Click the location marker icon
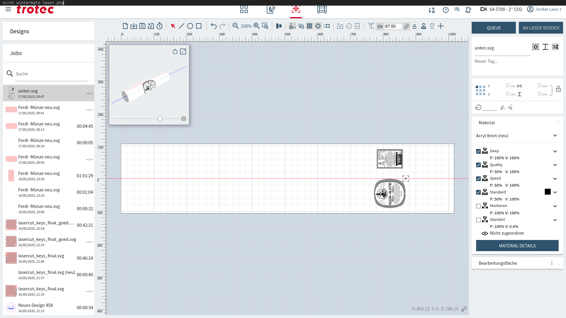The image size is (566, 318). coord(432,26)
